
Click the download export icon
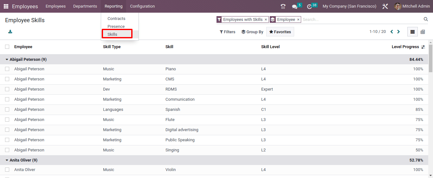pos(10,32)
